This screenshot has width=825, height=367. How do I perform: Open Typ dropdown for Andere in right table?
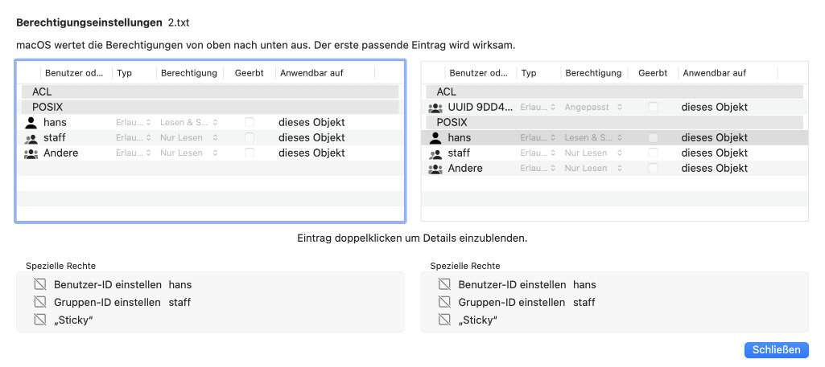(x=538, y=168)
